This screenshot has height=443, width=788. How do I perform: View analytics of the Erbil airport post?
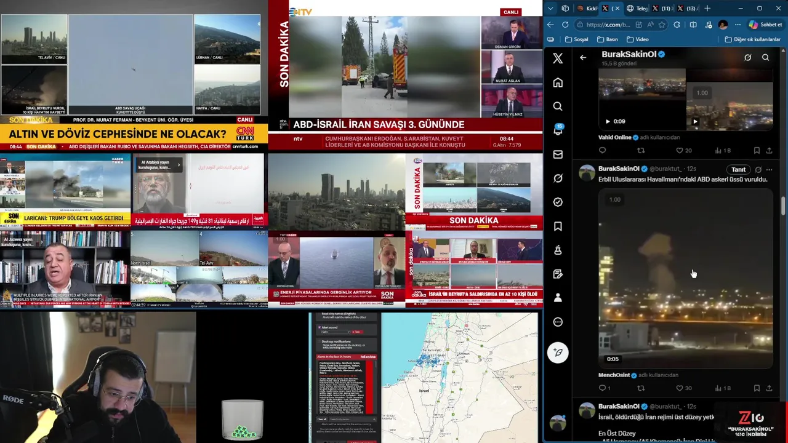722,388
